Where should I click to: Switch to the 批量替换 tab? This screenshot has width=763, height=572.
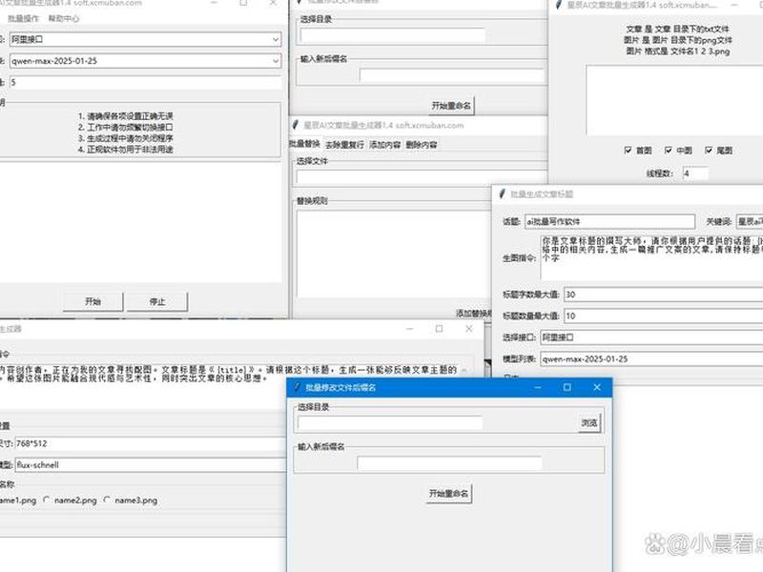(x=305, y=144)
